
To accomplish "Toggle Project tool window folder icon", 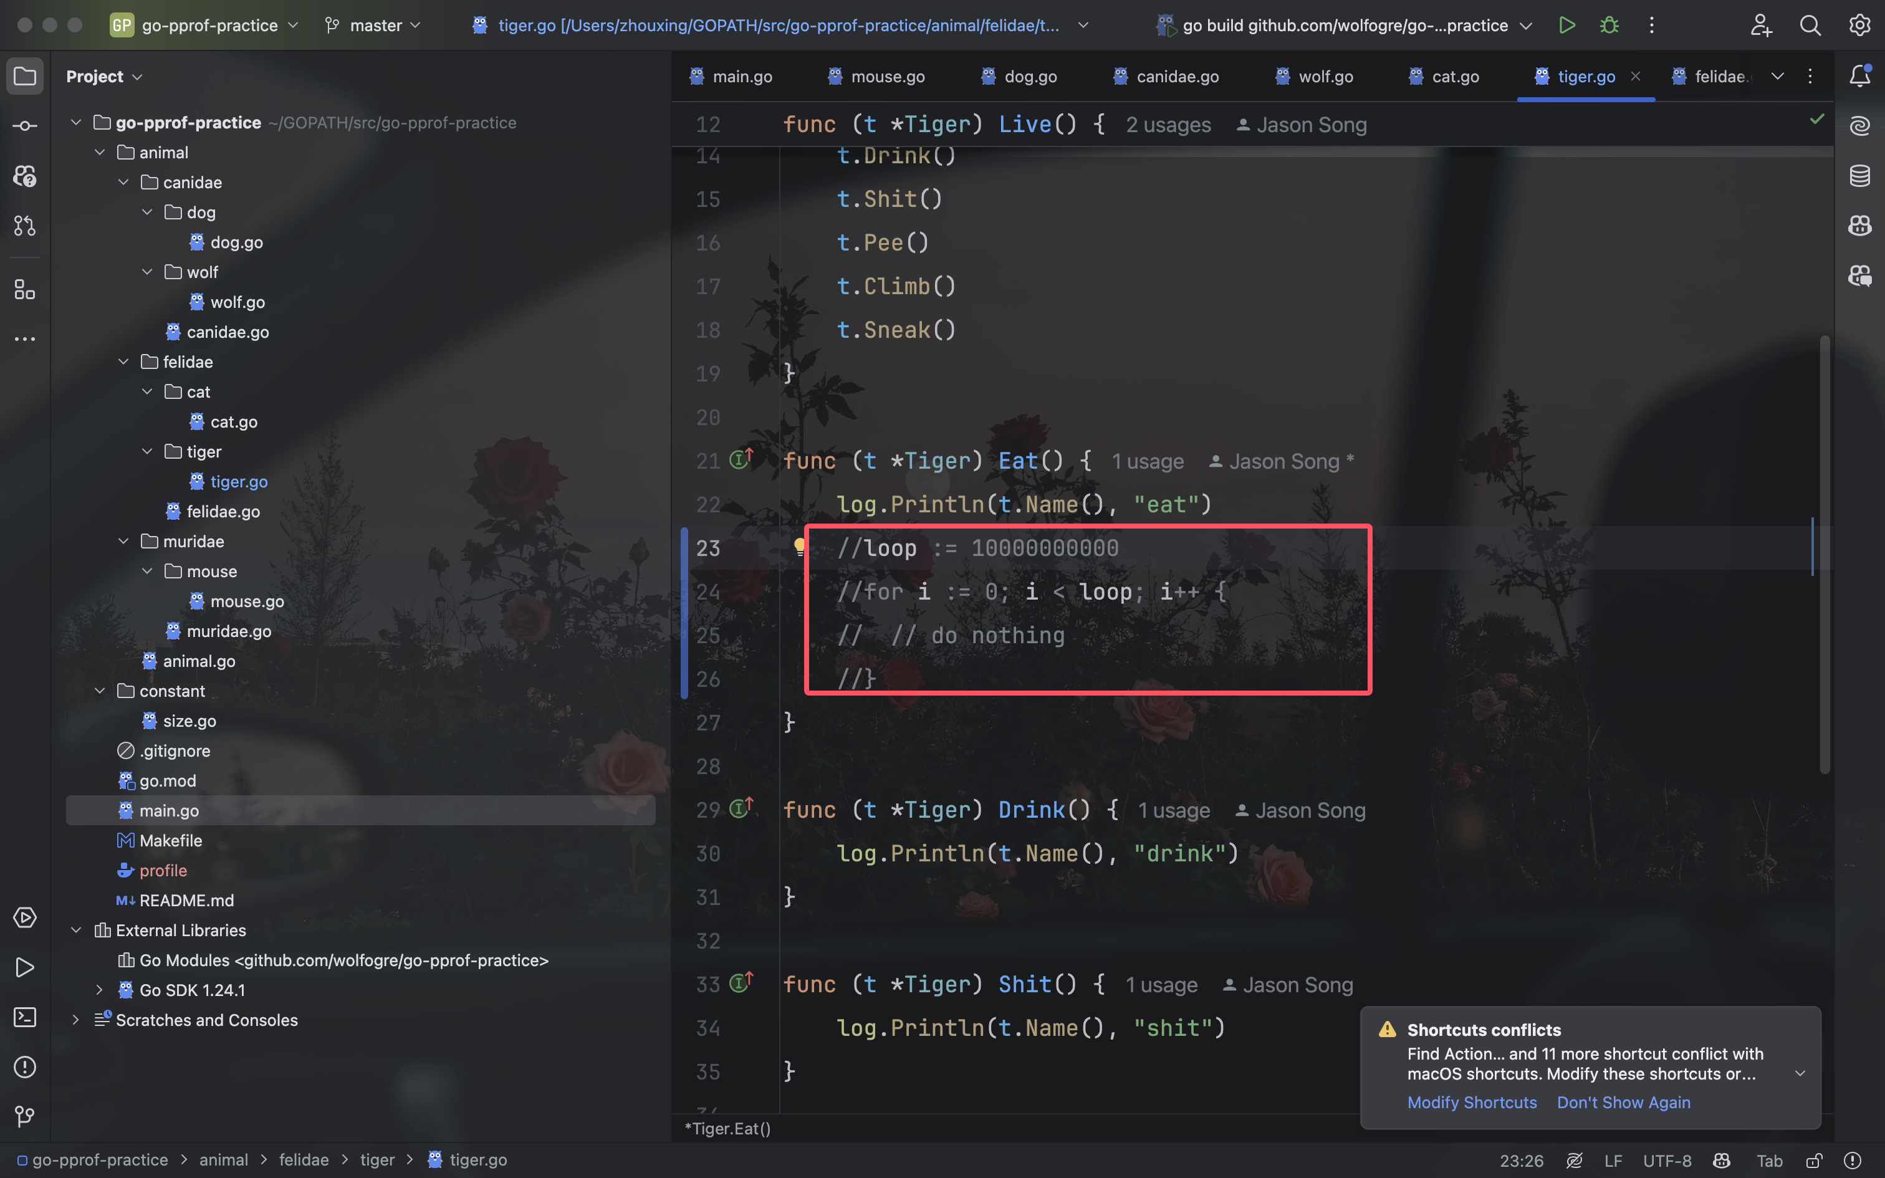I will point(25,75).
